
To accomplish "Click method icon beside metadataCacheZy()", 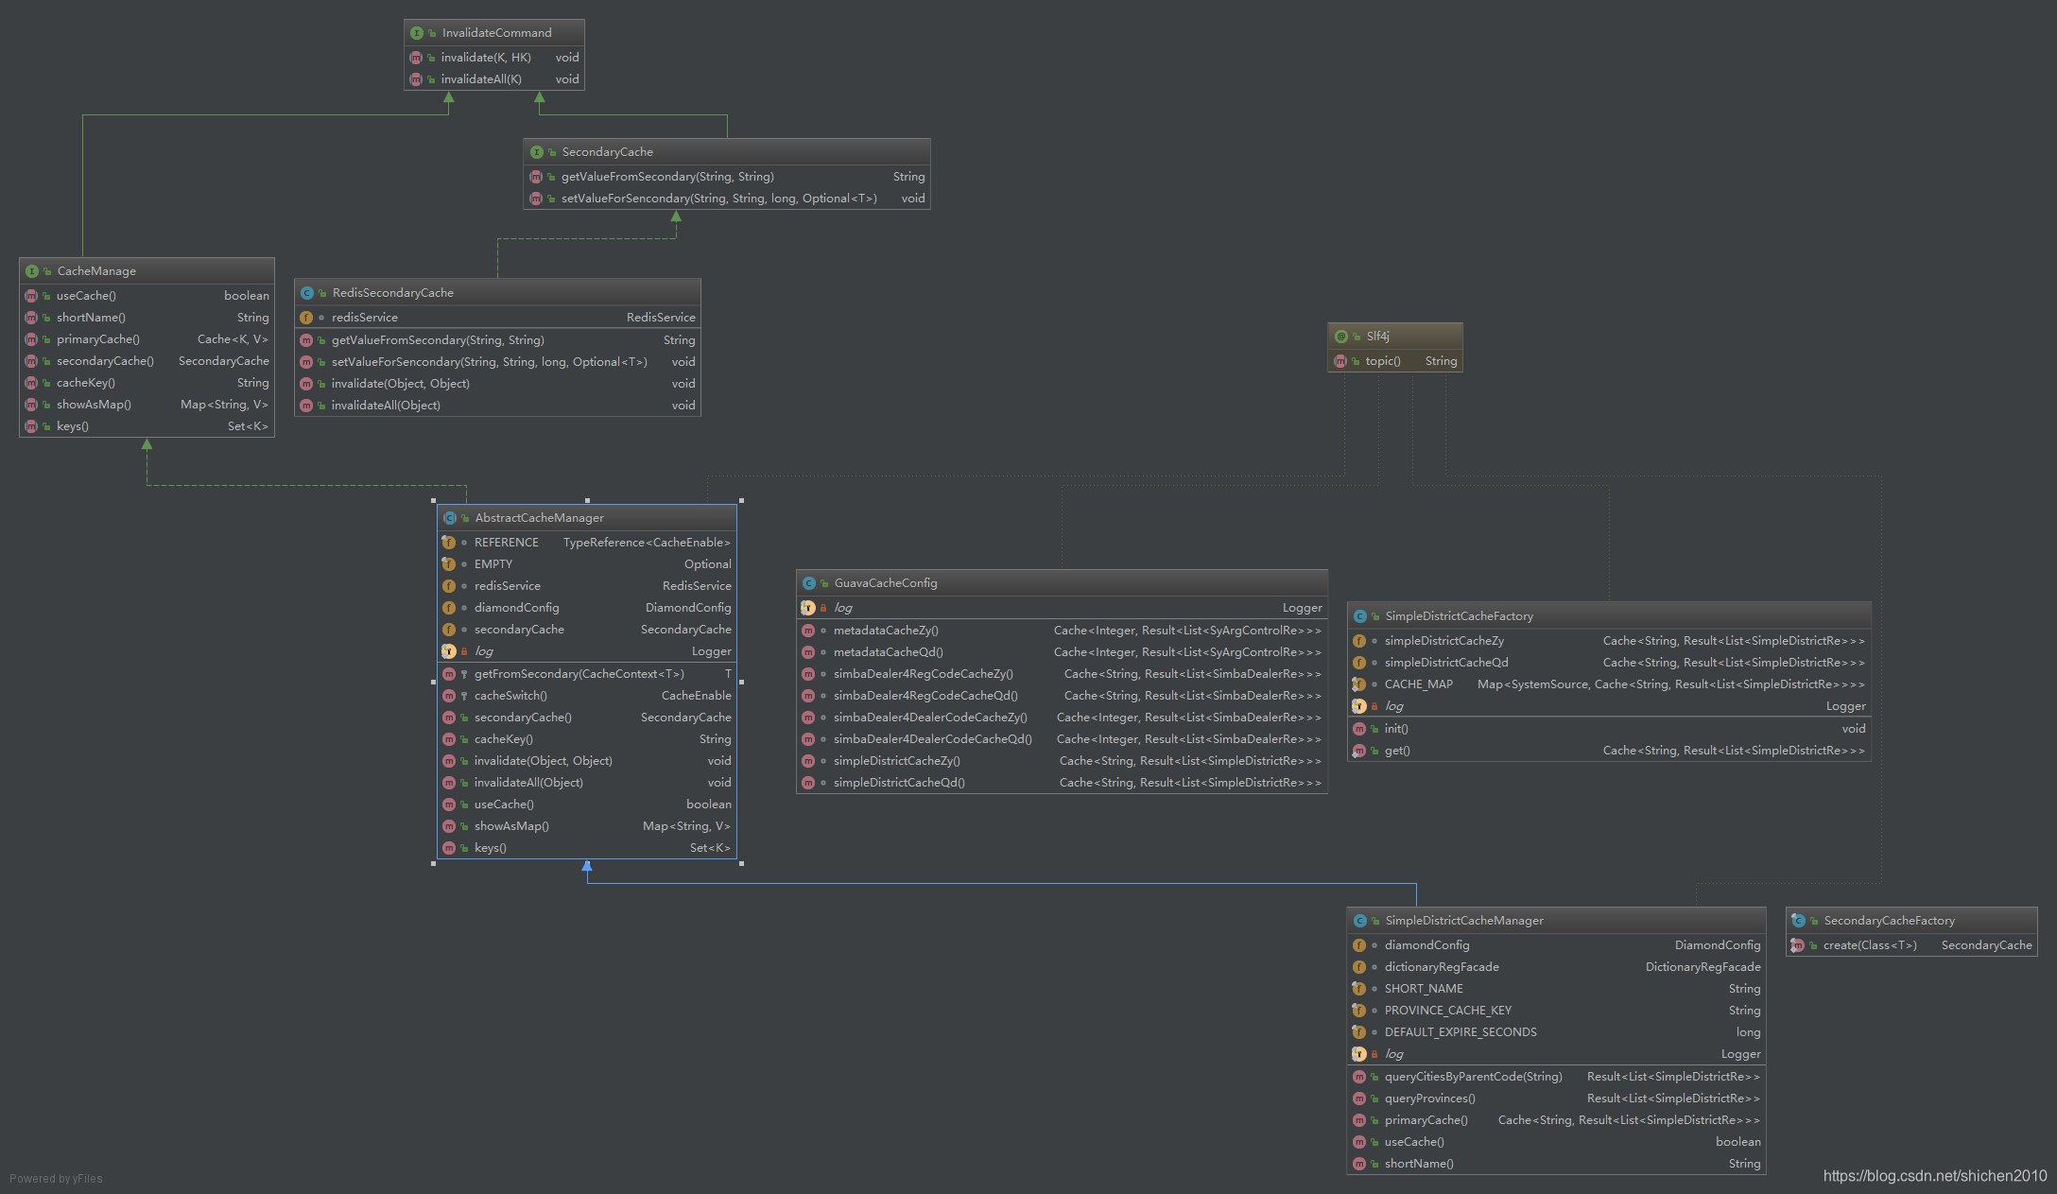I will coord(808,631).
